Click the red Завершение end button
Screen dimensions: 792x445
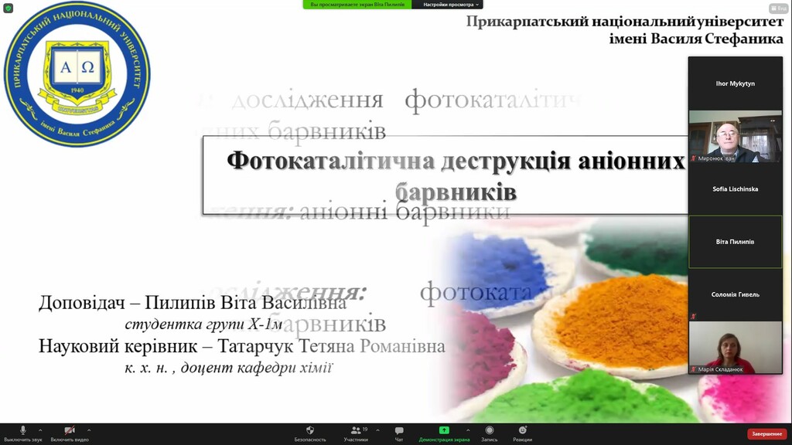pyautogui.click(x=766, y=434)
